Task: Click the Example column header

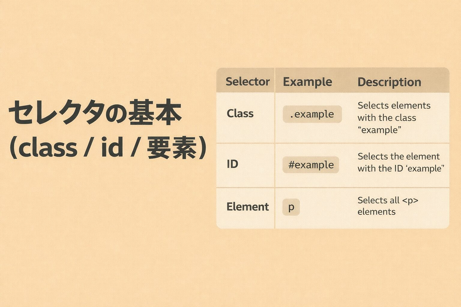Action: [307, 82]
